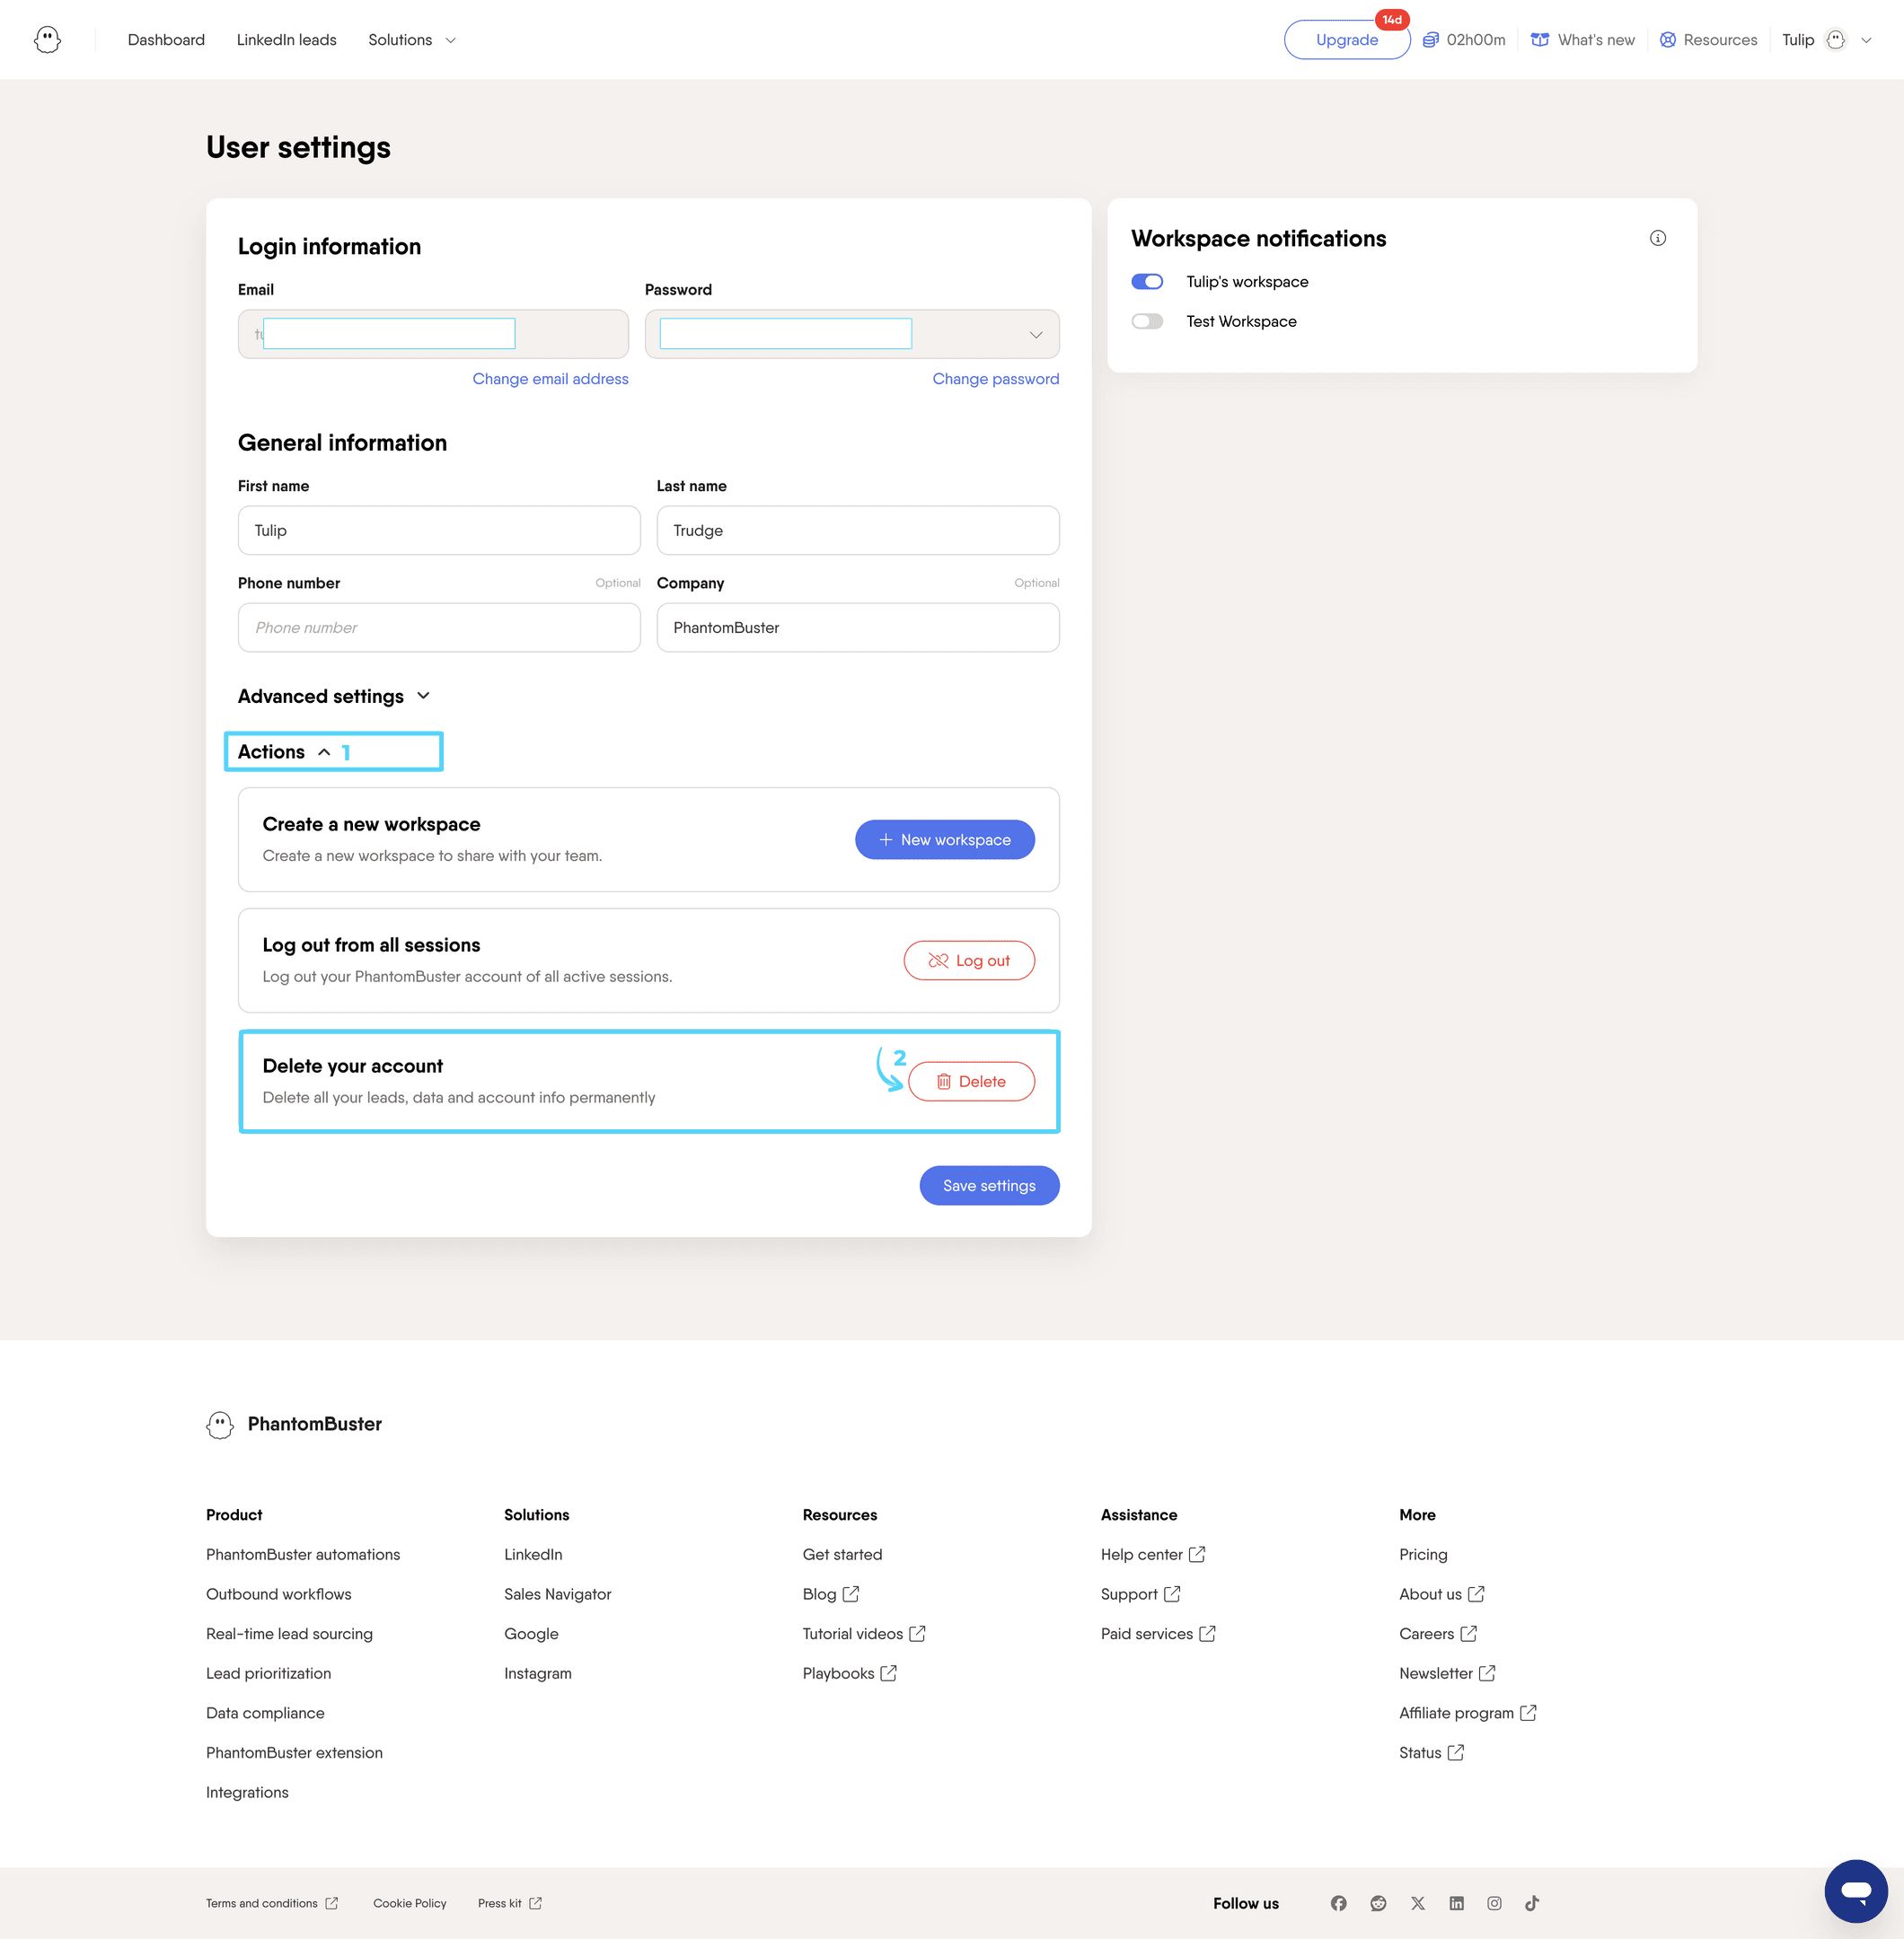Open About us external link
The width and height of the screenshot is (1904, 1939).
click(1441, 1594)
